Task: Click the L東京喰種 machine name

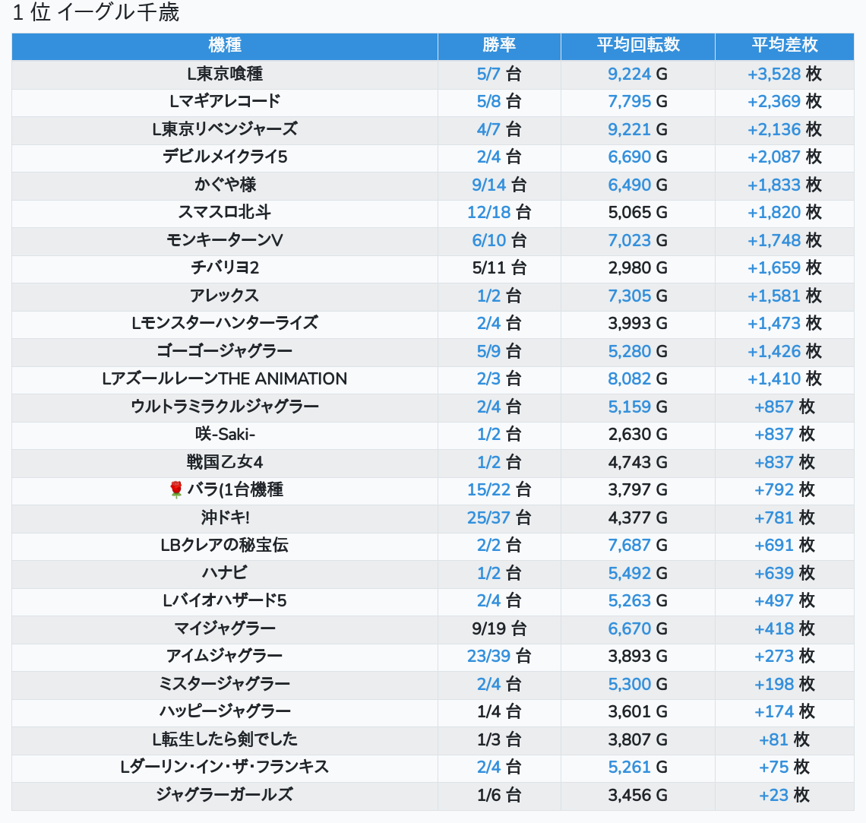Action: point(225,74)
